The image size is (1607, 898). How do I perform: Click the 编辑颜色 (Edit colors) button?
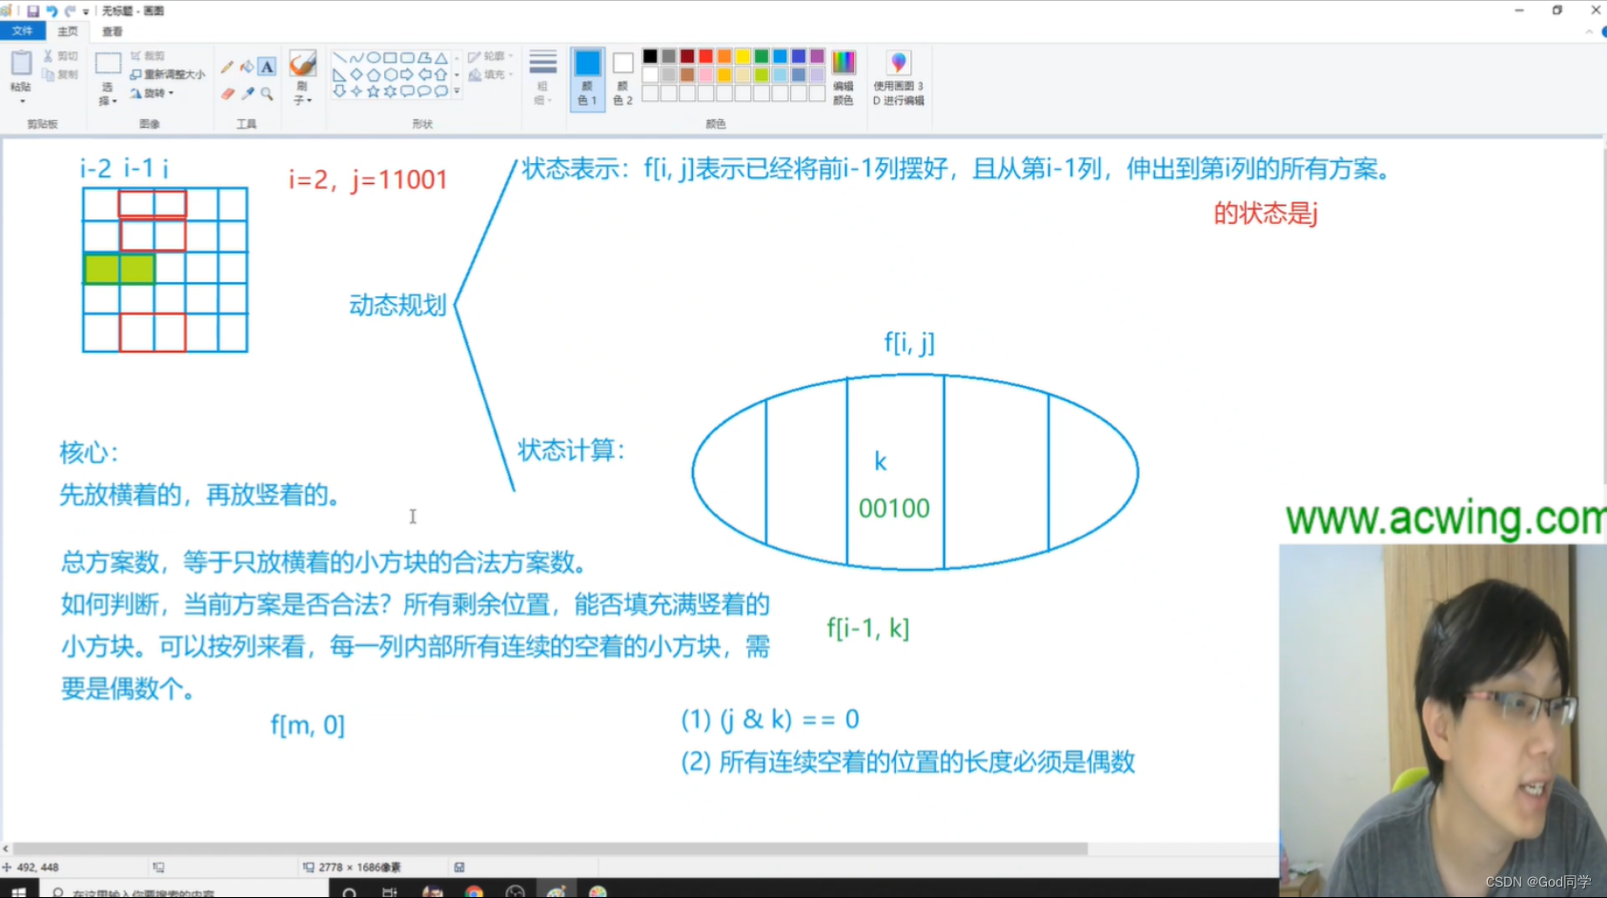tap(844, 78)
